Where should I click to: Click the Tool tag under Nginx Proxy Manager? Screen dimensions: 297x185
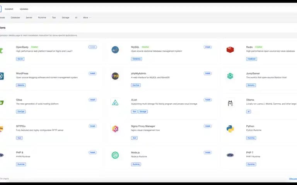[134, 138]
